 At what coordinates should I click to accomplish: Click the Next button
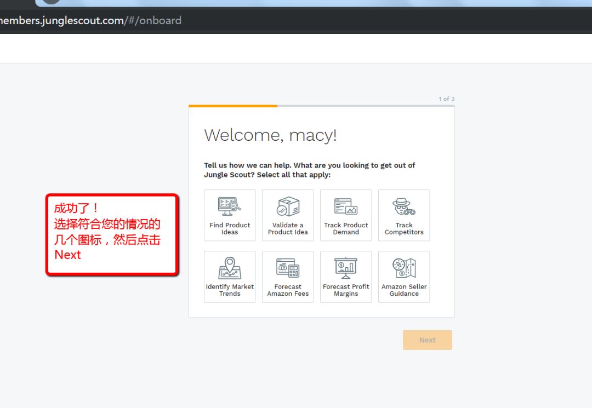[x=428, y=340]
